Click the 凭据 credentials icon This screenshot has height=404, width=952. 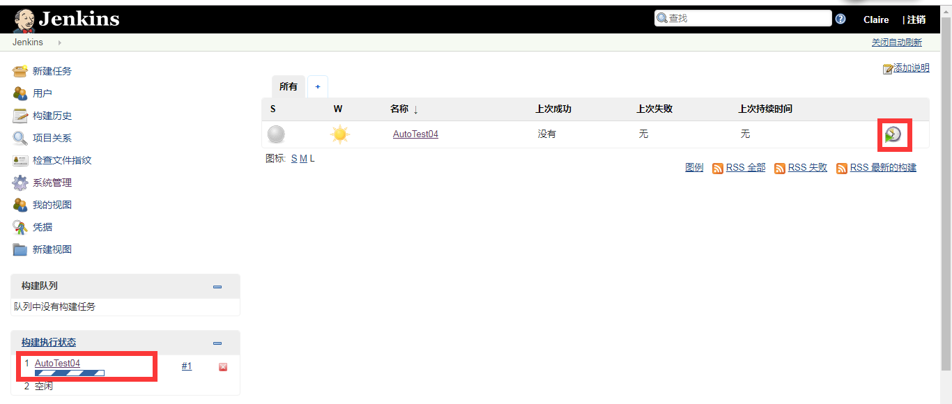(20, 227)
